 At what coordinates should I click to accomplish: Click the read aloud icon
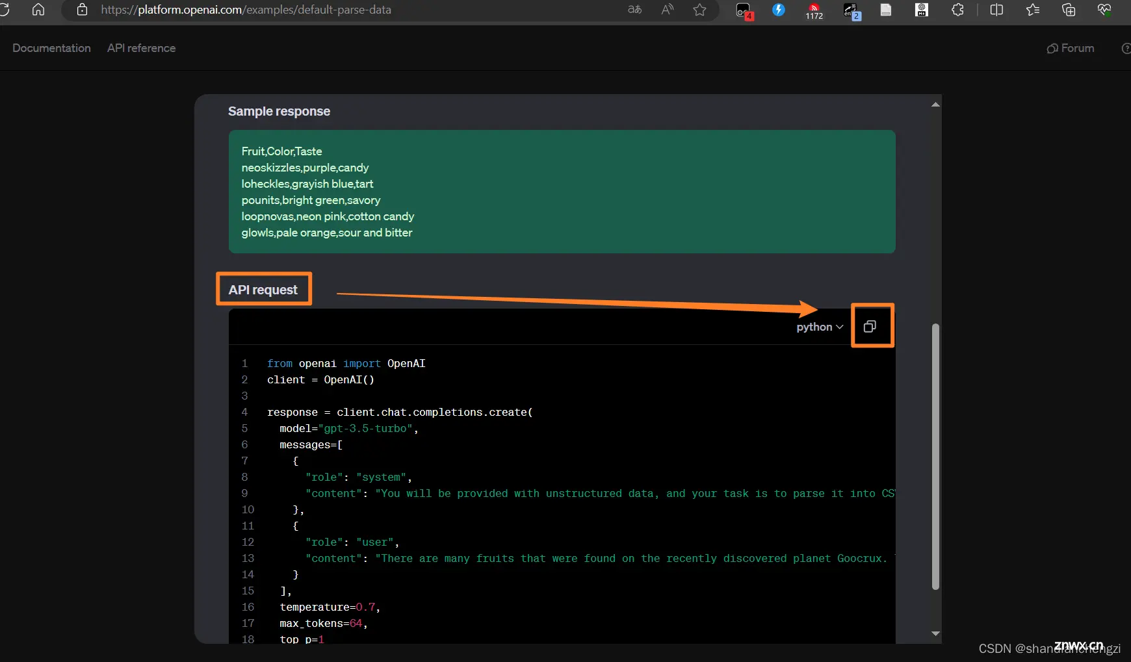tap(668, 10)
